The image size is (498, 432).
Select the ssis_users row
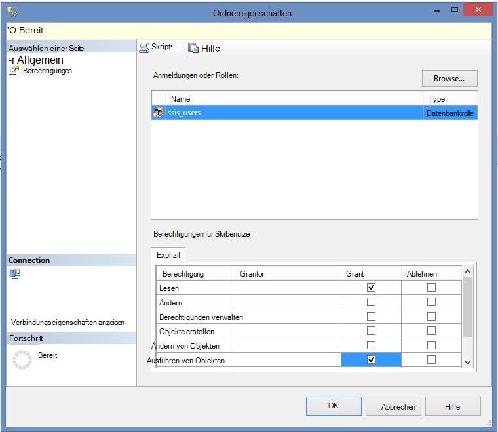[x=315, y=113]
